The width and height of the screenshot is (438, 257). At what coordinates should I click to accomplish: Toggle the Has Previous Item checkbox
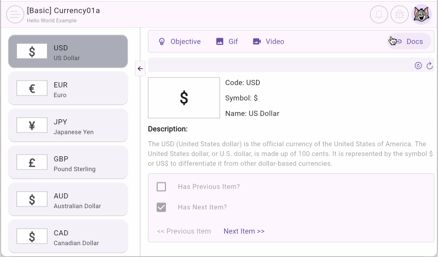(161, 187)
